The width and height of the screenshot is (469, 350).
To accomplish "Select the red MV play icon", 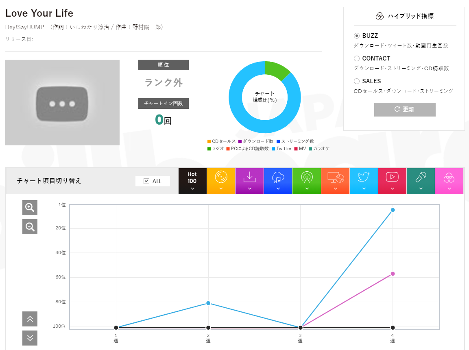I will [392, 177].
